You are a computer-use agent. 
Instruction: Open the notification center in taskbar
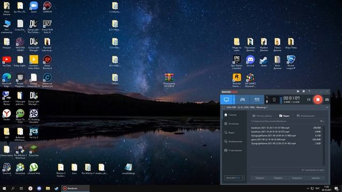tap(336, 188)
